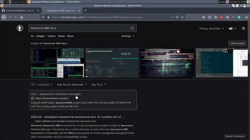Click the duckduckgo.com address bar URL
This screenshot has height=140, width=250.
coord(96,17)
